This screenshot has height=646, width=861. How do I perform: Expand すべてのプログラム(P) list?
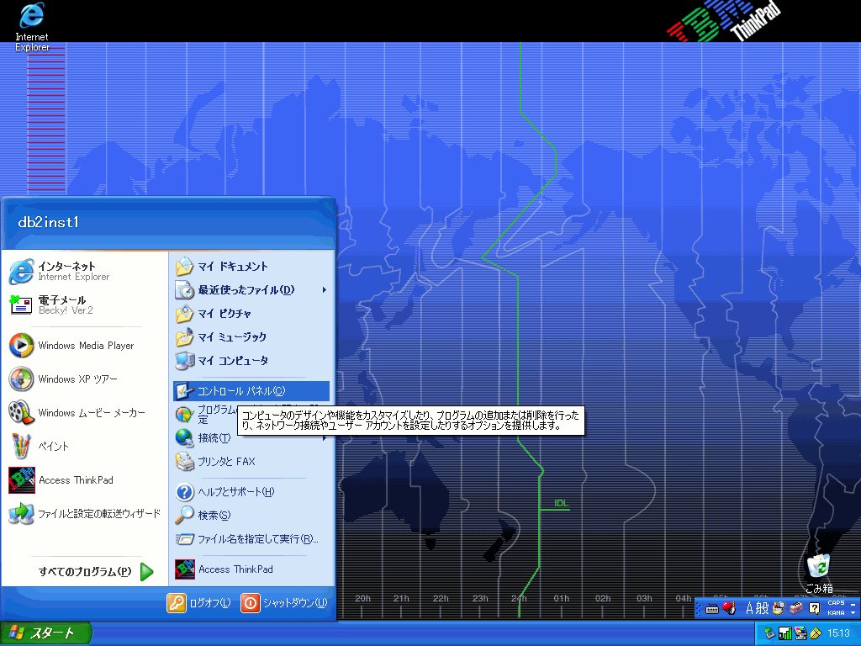point(94,571)
